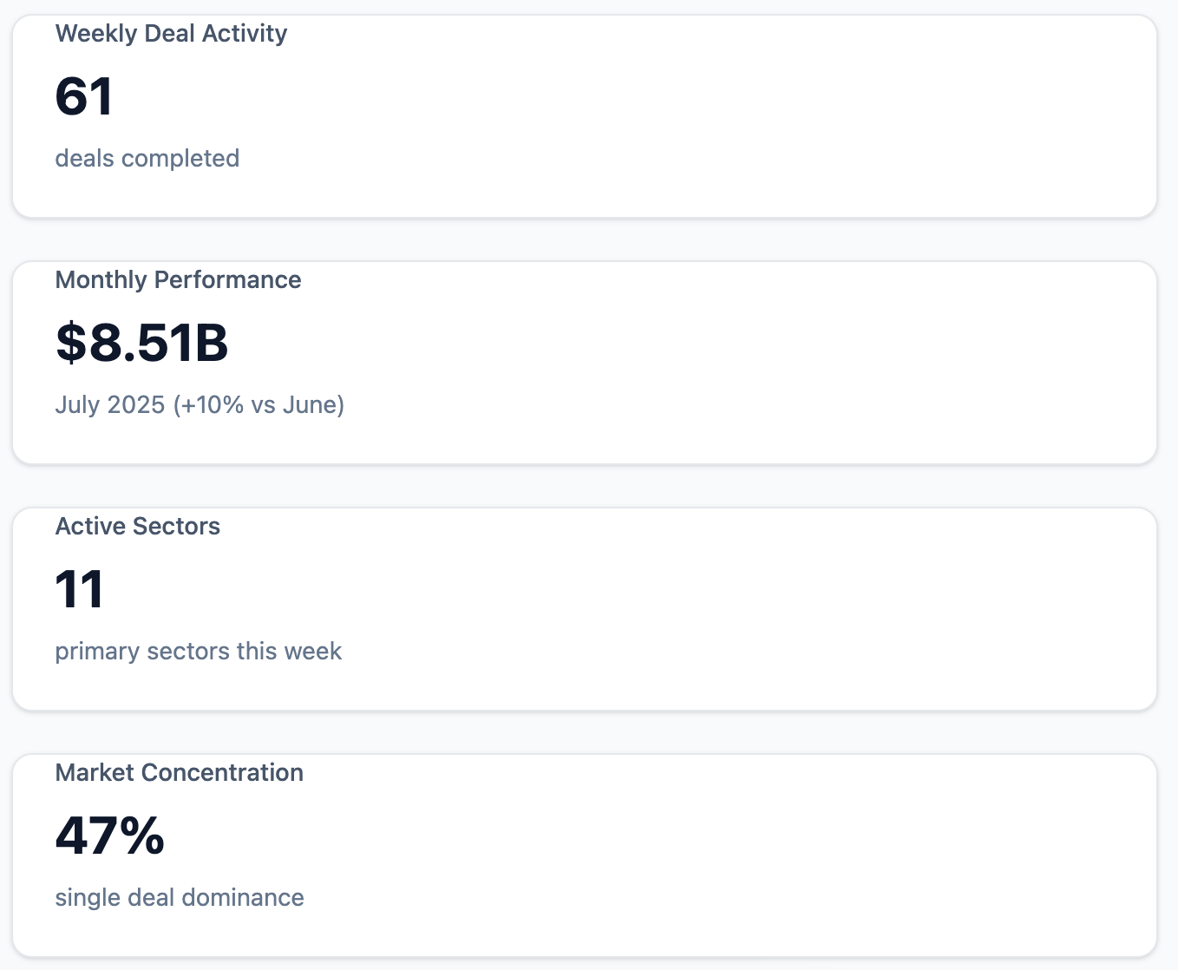This screenshot has height=970, width=1178.
Task: Select the 61 deals value
Action: pos(84,96)
